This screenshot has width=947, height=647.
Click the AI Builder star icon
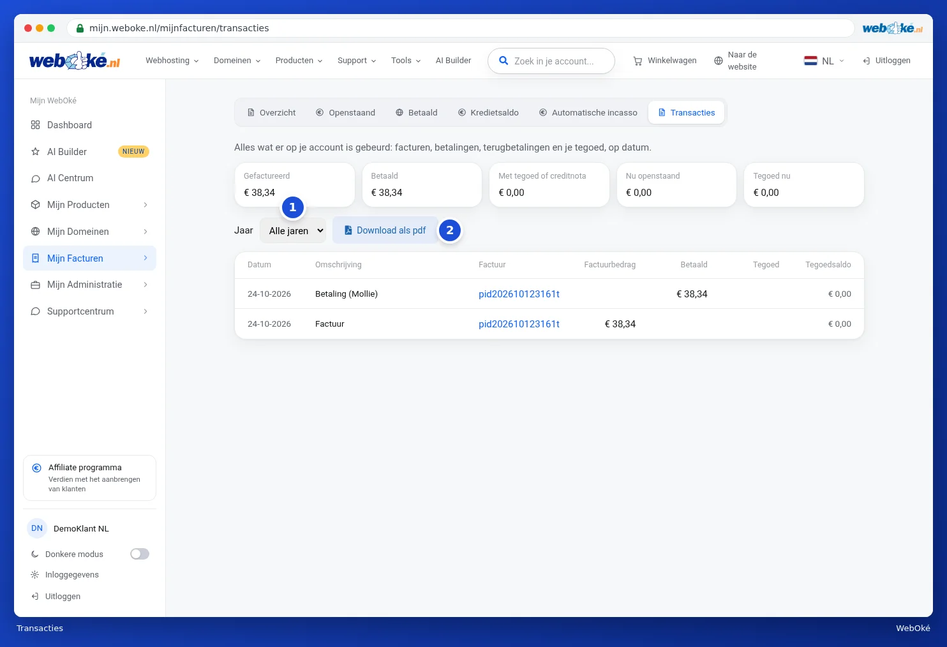click(36, 152)
